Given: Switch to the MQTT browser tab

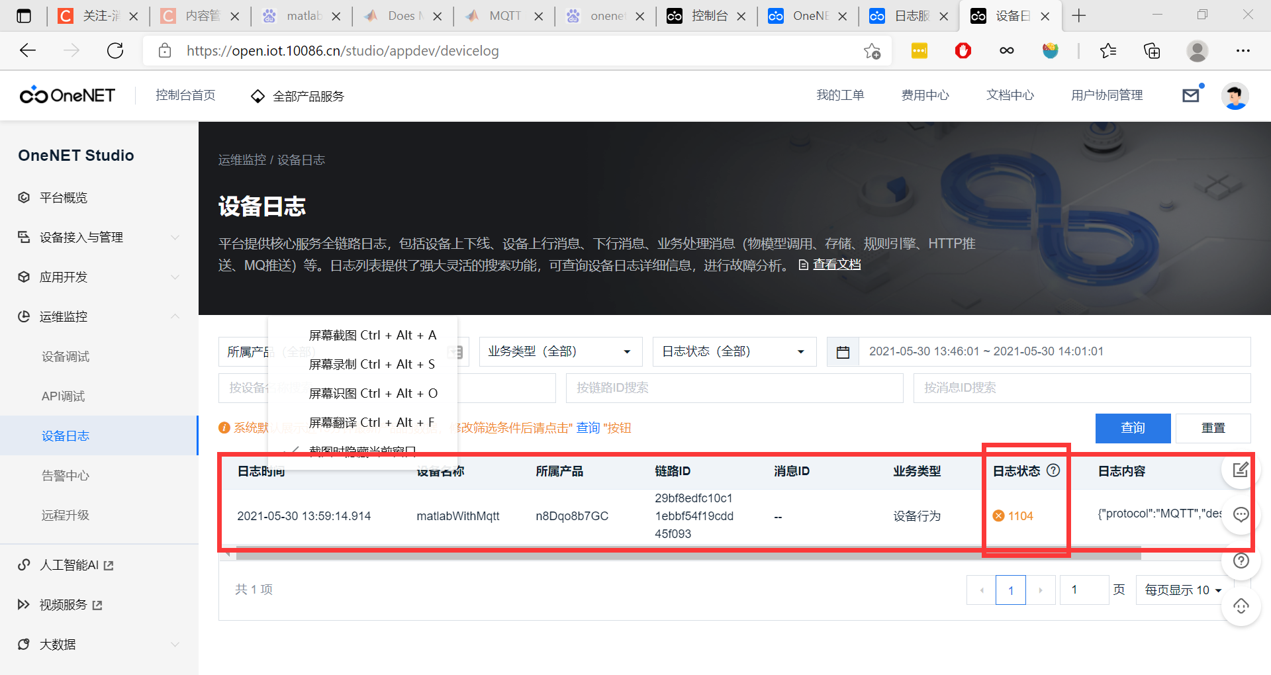Looking at the screenshot, I should 504,15.
